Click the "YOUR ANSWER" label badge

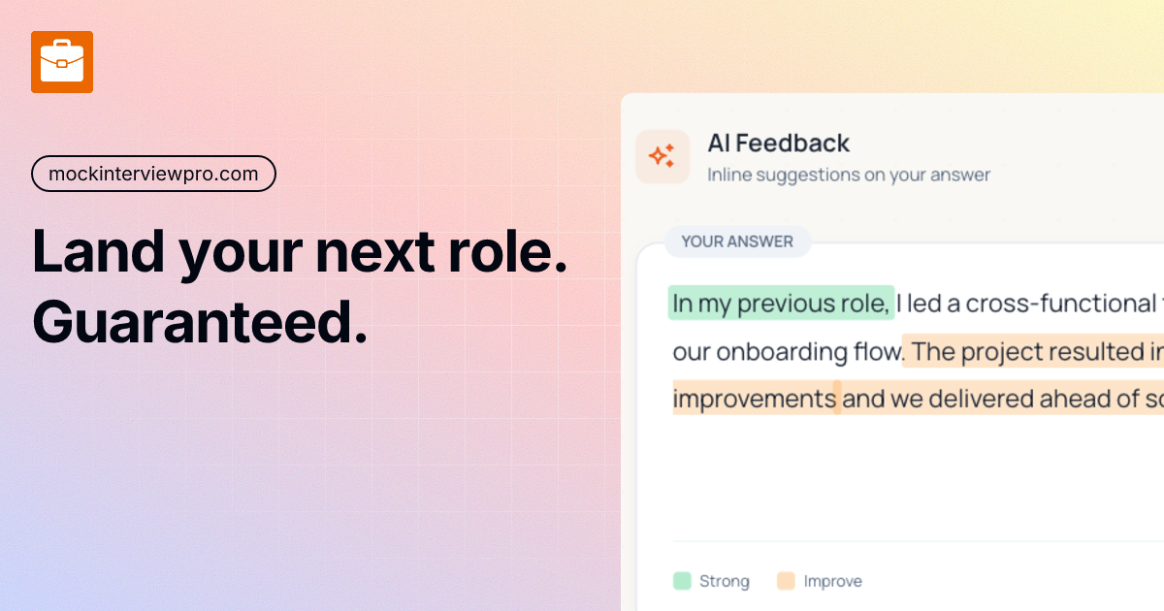pyautogui.click(x=737, y=241)
